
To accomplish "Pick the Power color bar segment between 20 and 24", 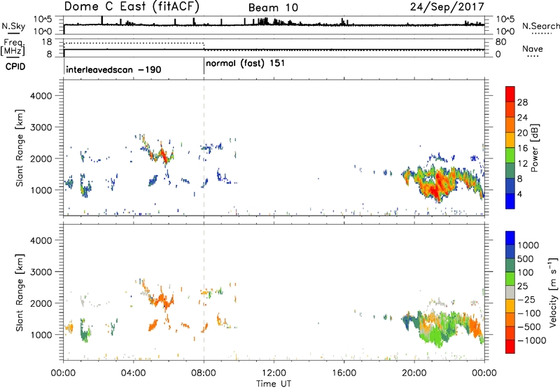I will (x=510, y=125).
